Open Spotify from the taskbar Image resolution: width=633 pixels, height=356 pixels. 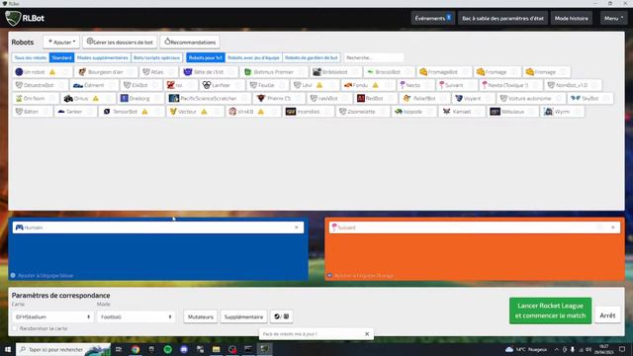(x=168, y=349)
